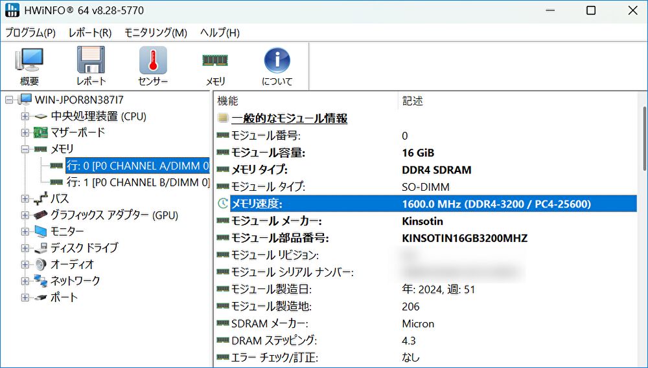Click the computer icon beside WIN-JPOR8N387I7

(25, 100)
